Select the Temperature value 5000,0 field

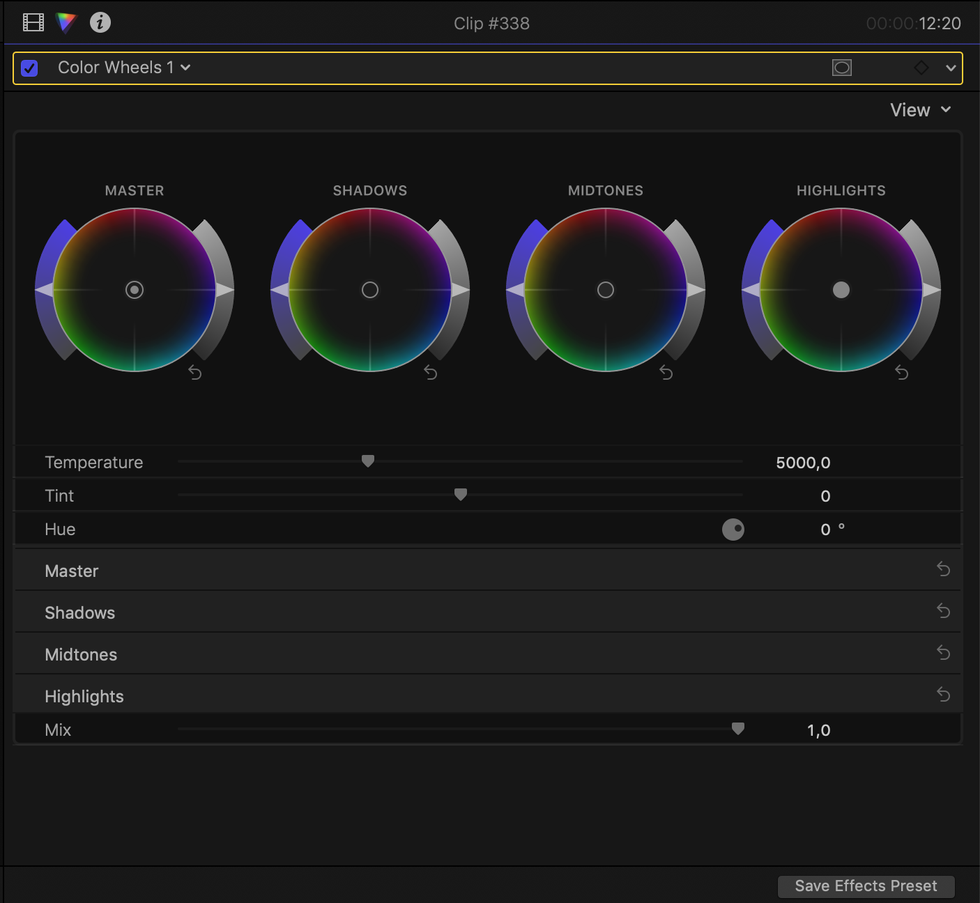(803, 463)
